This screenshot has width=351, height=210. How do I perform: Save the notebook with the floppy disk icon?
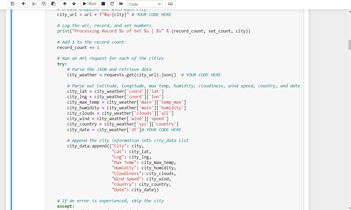[13, 4]
